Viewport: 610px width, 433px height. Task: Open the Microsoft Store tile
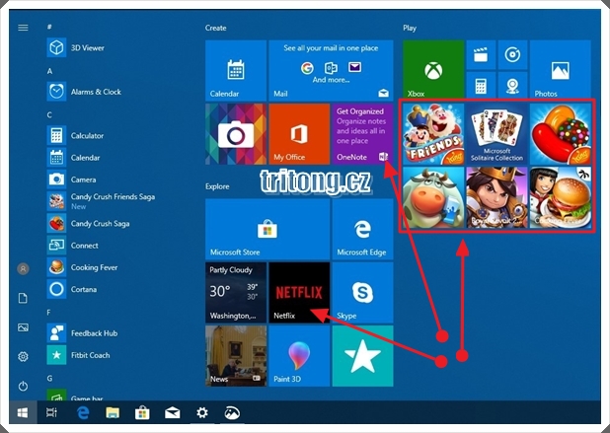point(267,229)
